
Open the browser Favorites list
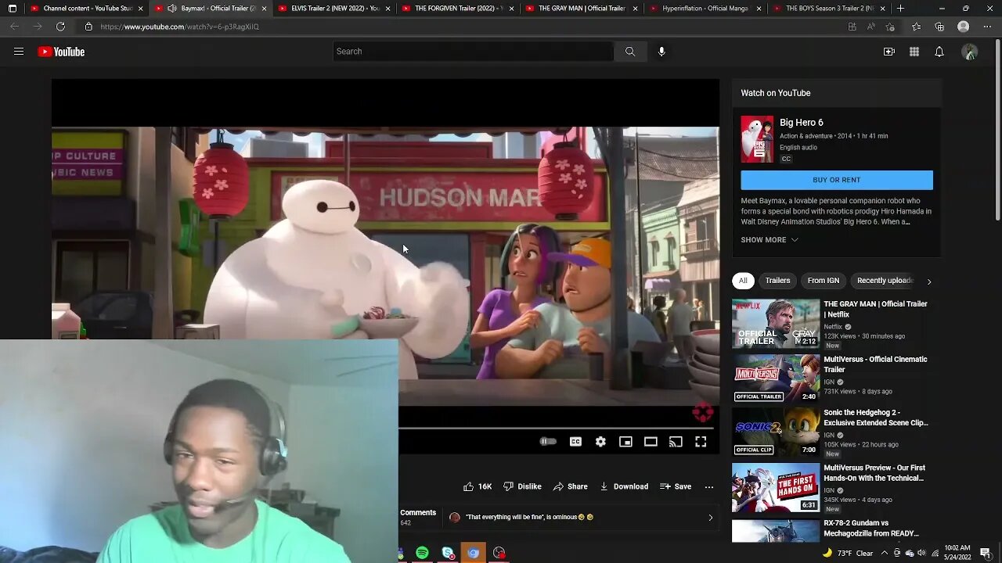916,27
